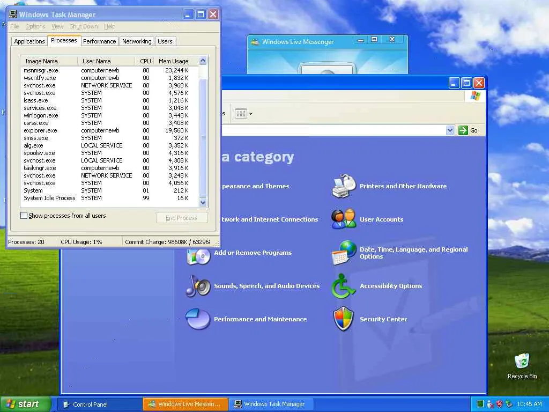
Task: Click the Control Panel address bar field
Action: pos(333,130)
